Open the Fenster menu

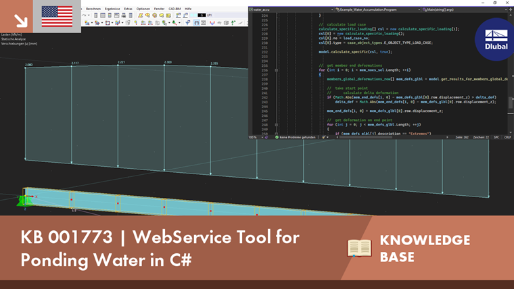click(159, 9)
